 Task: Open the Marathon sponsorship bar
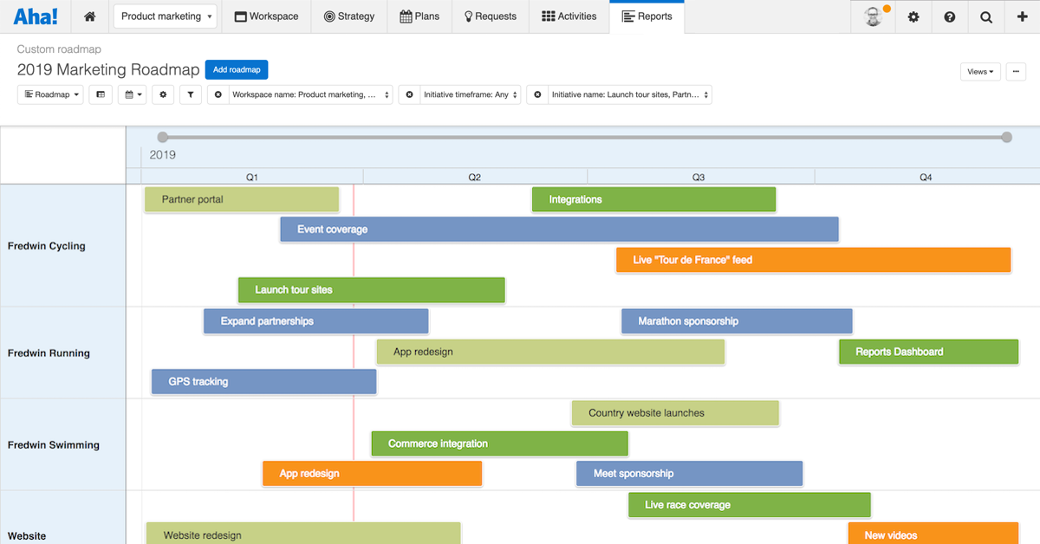point(737,321)
